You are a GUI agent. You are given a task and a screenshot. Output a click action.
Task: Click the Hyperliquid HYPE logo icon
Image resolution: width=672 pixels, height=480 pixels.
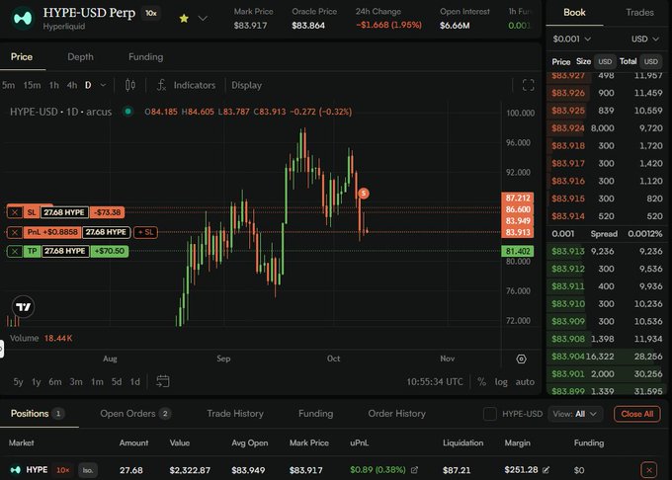point(23,19)
